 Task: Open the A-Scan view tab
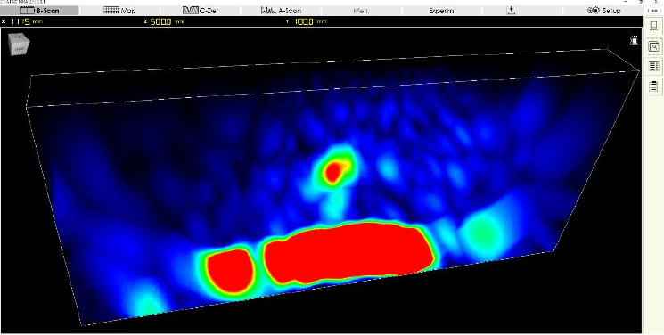281,11
